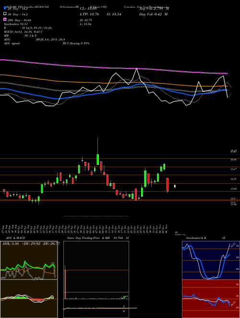Screen dimensions: 240x318
Task: Click the 13.09 price axis label
Action: click(x=233, y=189)
